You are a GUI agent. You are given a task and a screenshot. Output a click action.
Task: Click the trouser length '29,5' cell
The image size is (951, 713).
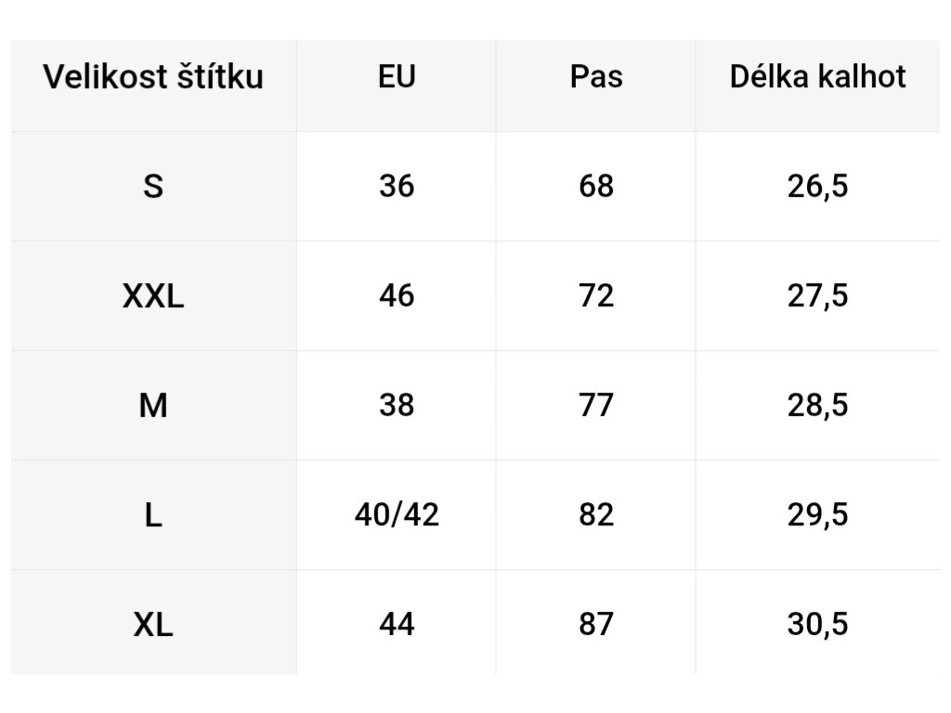[817, 515]
